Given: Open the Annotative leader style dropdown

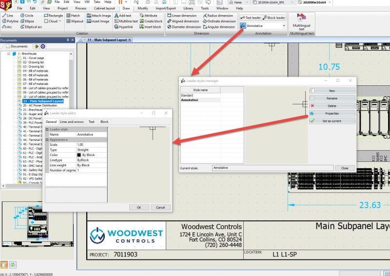Looking at the screenshot, I should point(284,26).
